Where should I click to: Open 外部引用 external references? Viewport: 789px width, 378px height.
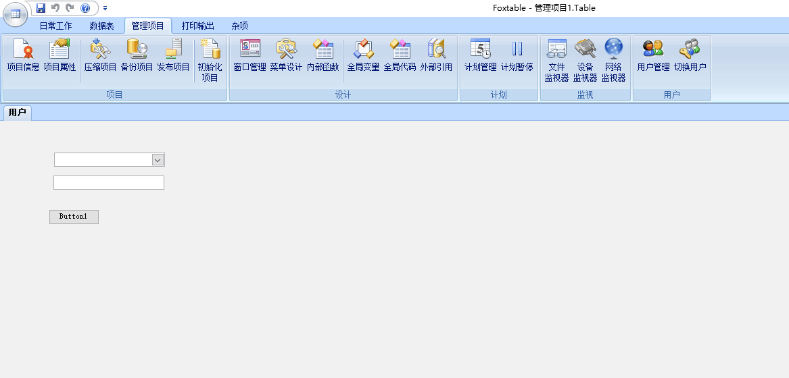[x=436, y=55]
